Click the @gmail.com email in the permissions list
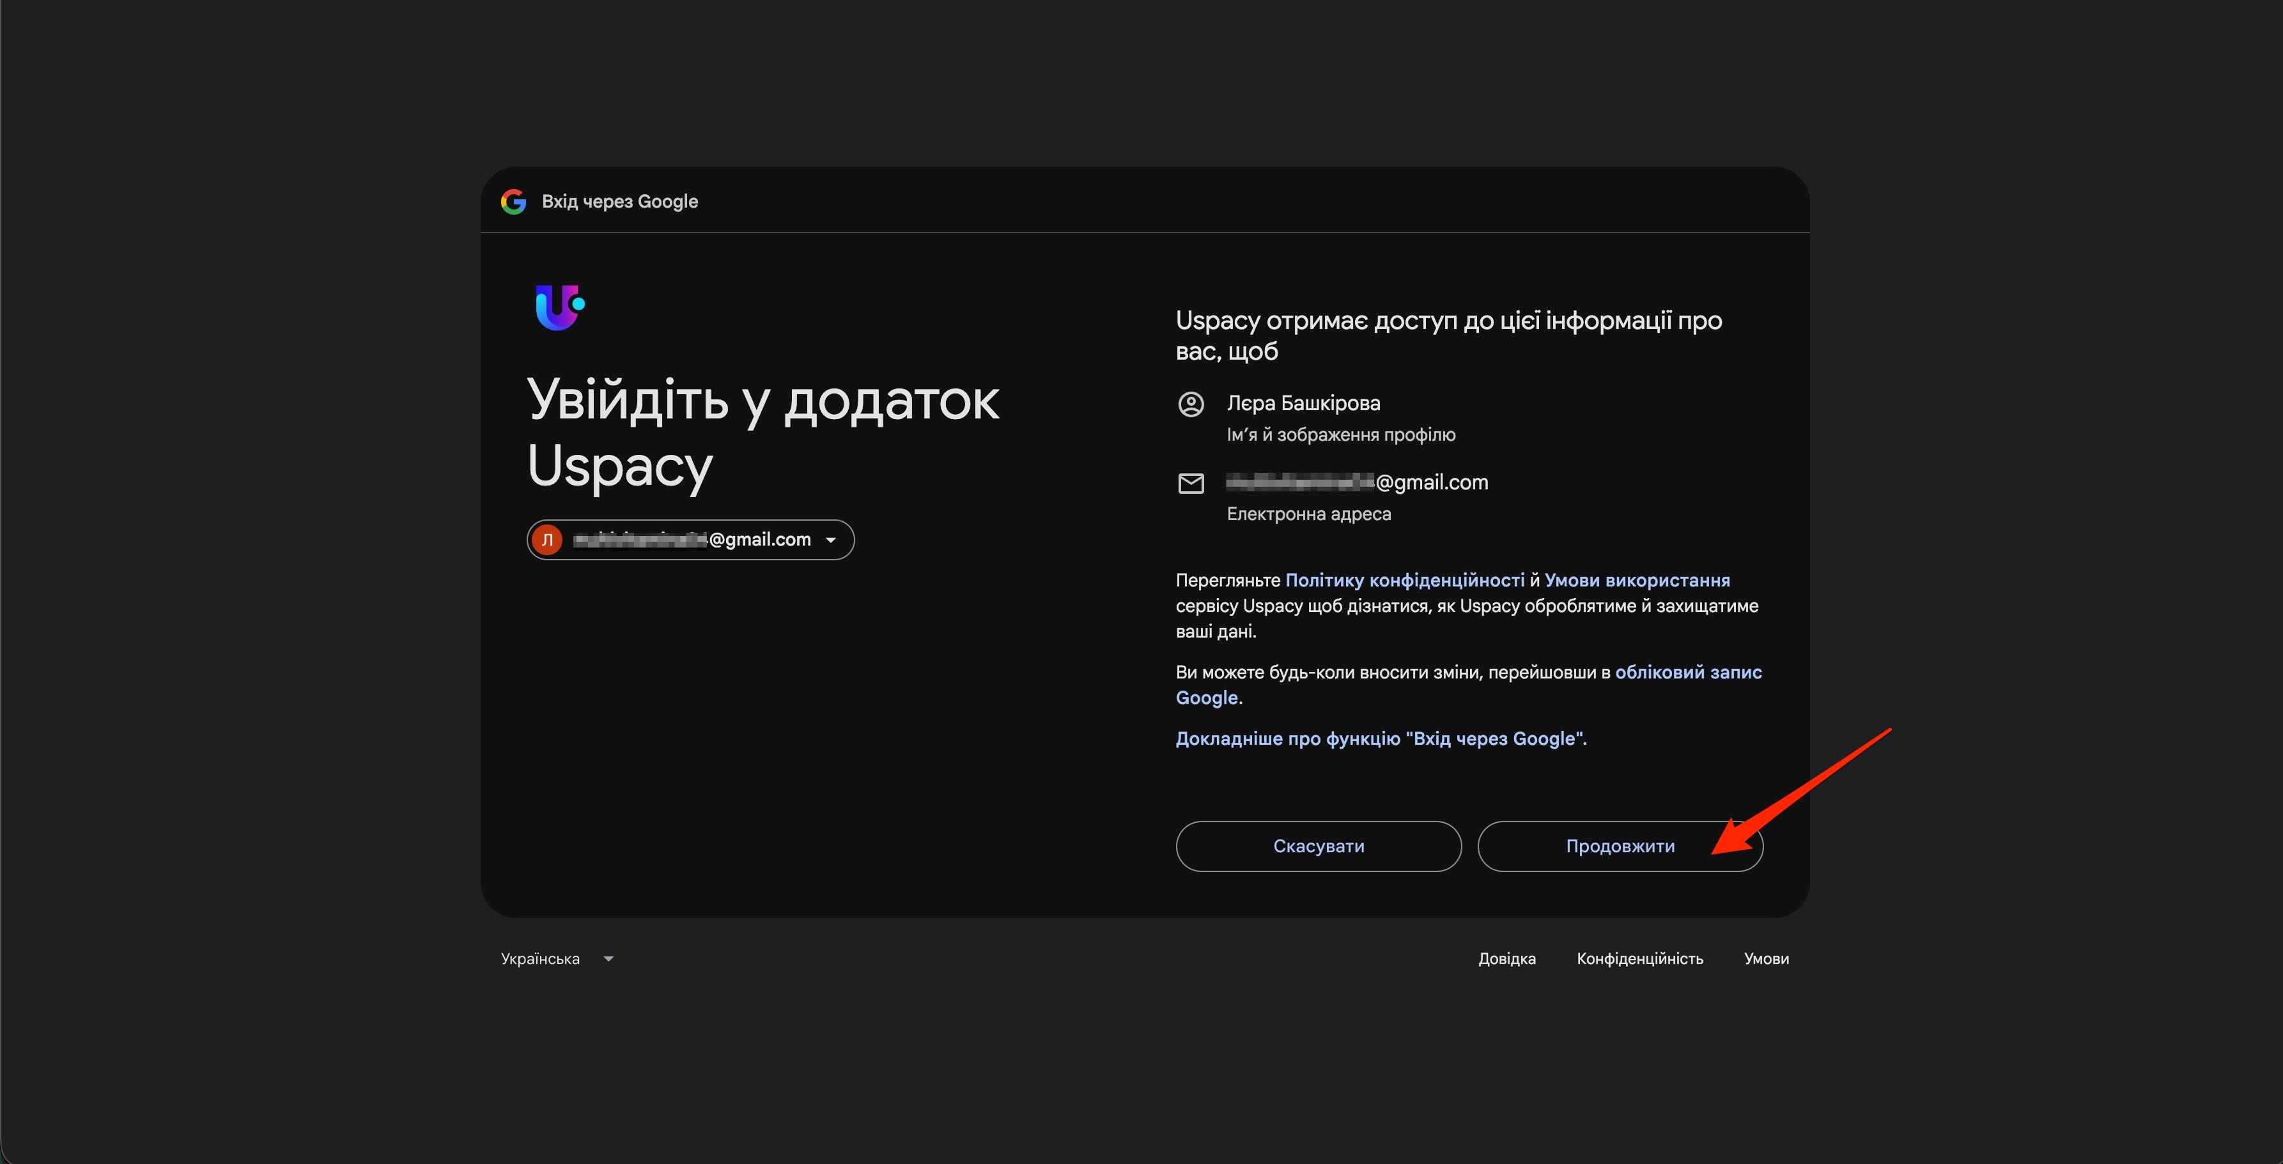Screen dimensions: 2283x1164 (x=1357, y=483)
